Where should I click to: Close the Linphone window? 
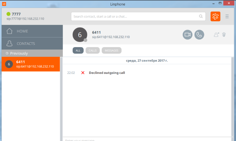tap(229, 3)
